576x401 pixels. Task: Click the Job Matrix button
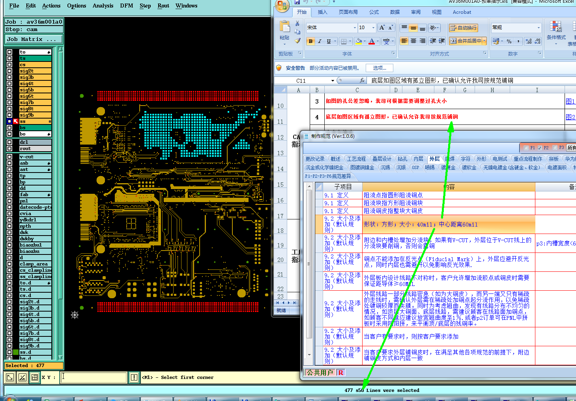[34, 39]
